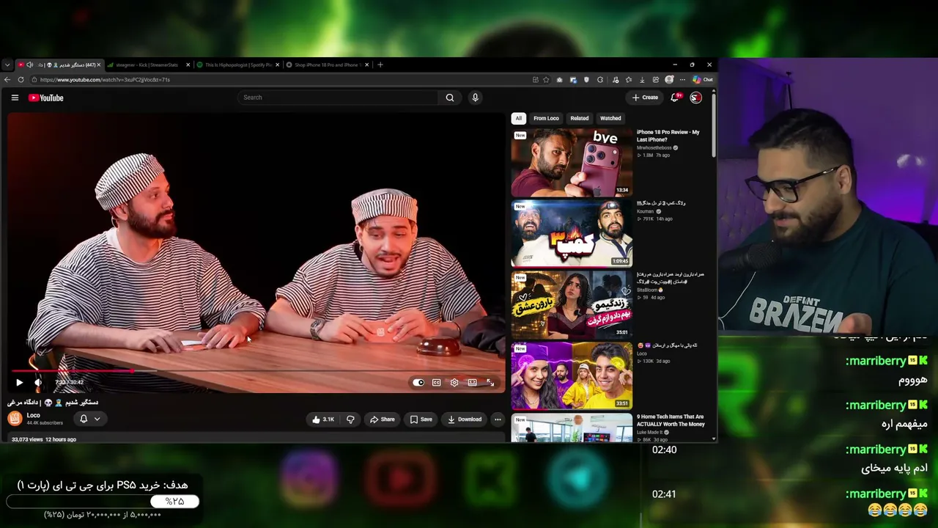Screen dimensions: 938x528
Task: Start voice search with the microphone icon
Action: 475,98
